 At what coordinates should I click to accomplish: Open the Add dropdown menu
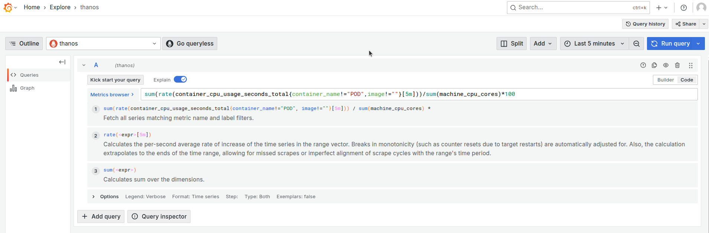tap(543, 44)
